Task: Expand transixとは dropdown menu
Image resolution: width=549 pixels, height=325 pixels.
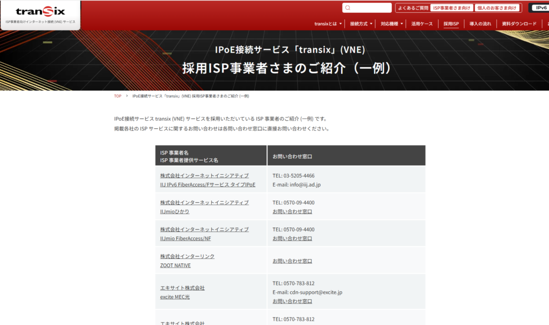Action: pos(328,24)
